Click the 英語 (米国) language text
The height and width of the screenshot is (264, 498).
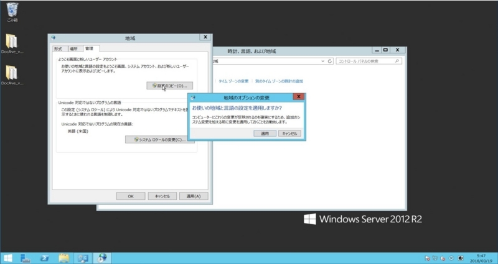78,131
